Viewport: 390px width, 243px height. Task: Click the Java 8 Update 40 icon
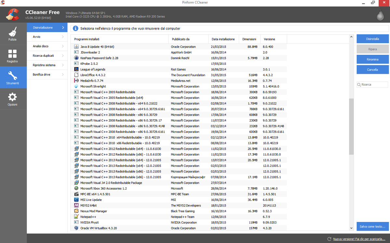point(76,47)
